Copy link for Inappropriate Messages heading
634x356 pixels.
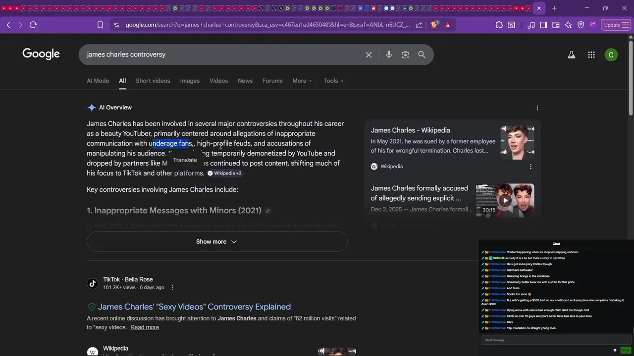(267, 211)
